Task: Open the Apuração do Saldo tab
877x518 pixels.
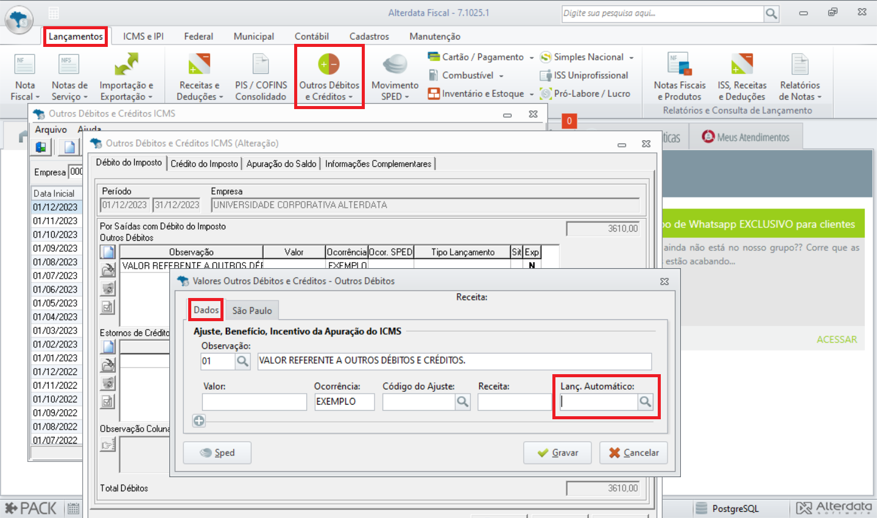Action: 281,164
